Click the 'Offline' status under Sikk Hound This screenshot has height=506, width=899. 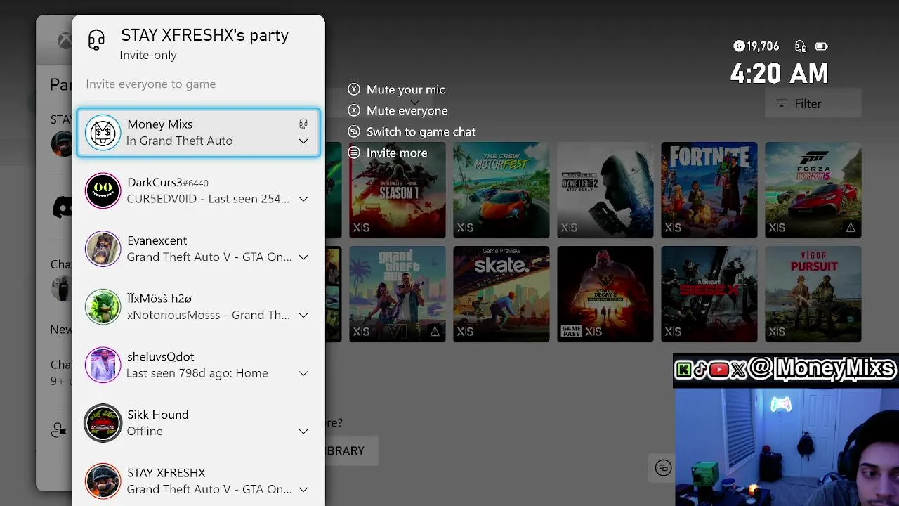coord(145,431)
